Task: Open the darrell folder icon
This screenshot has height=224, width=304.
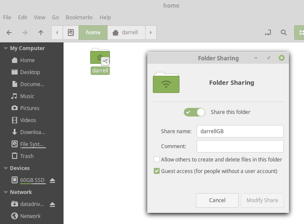Action: pyautogui.click(x=100, y=57)
